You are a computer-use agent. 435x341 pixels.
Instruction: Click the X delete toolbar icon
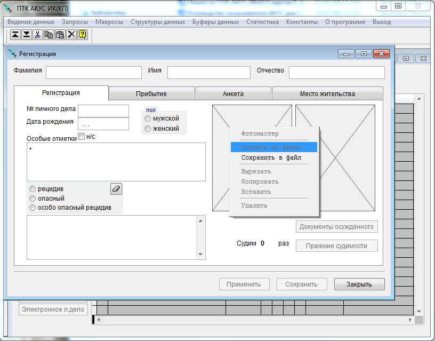tap(71, 35)
